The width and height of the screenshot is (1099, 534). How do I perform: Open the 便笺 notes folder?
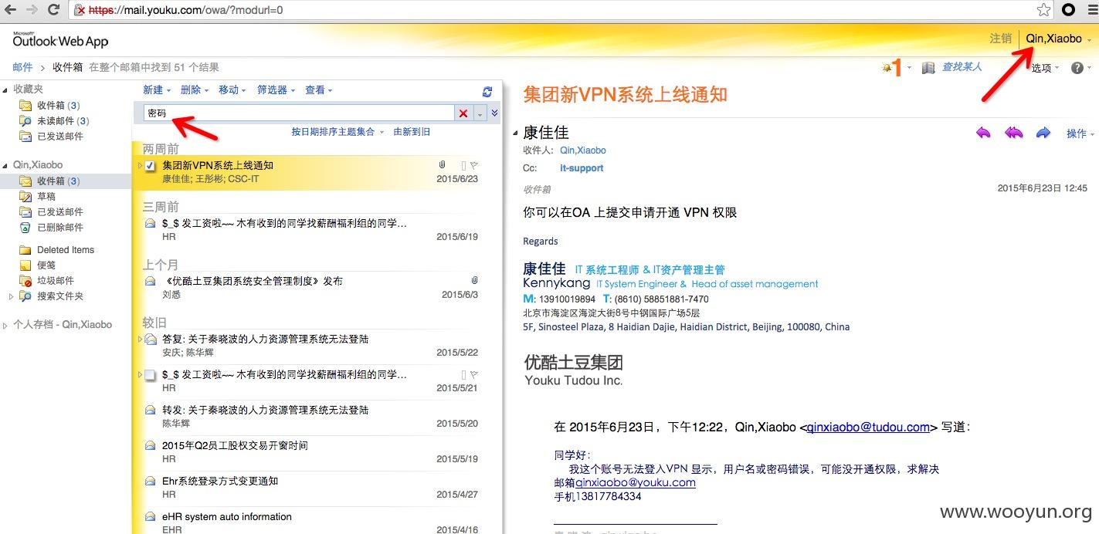pyautogui.click(x=46, y=265)
